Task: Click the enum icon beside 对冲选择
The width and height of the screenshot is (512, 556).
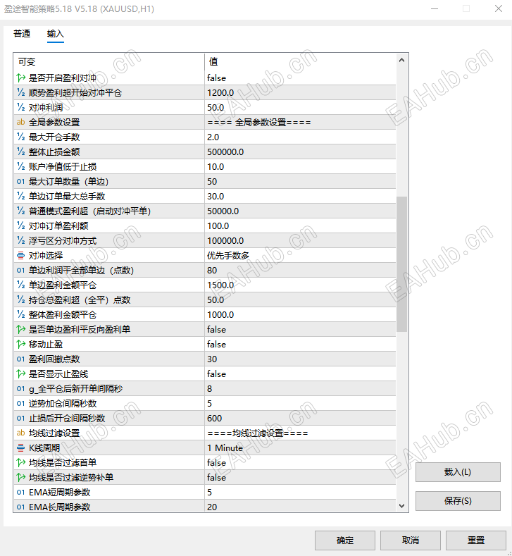Action: [21, 255]
